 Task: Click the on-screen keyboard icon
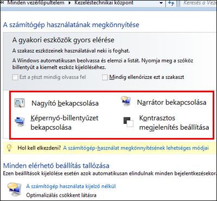coord(20,121)
